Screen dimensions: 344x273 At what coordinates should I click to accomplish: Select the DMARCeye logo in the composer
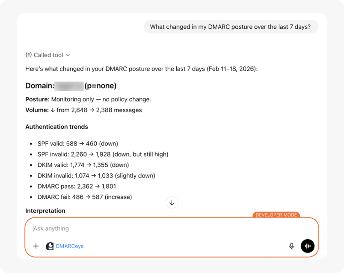click(50, 246)
